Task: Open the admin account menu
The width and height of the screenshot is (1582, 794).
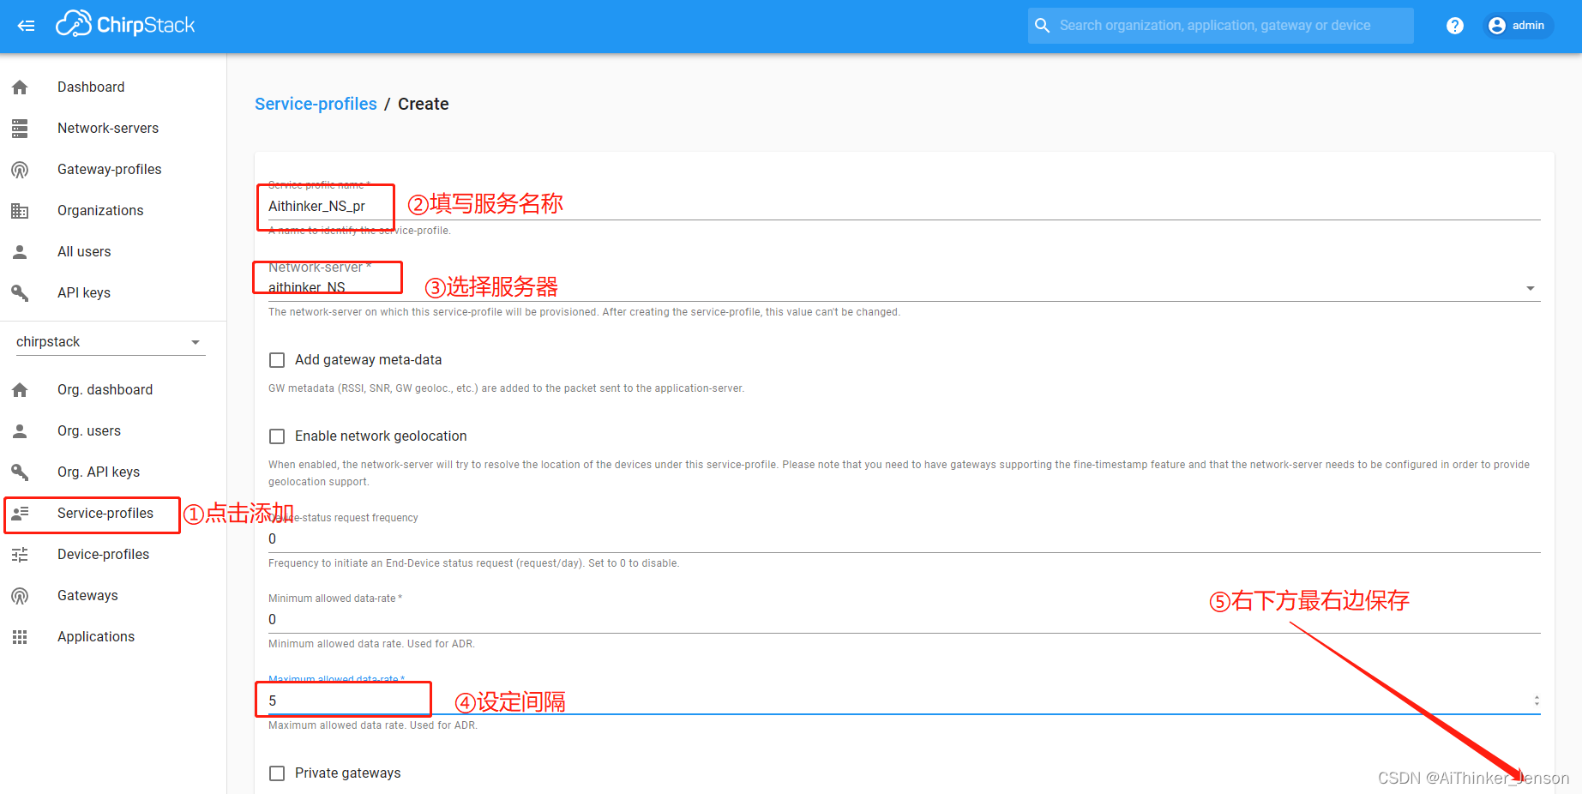Action: coord(1517,26)
